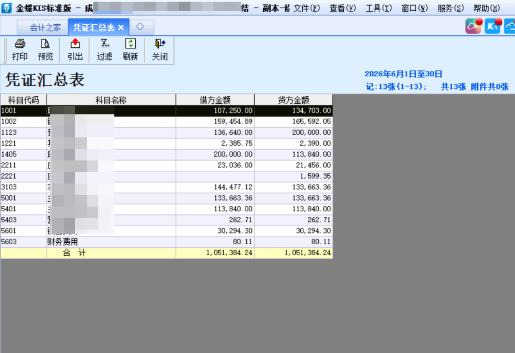Select account code 1405 cell
The width and height of the screenshot is (515, 353).
click(23, 154)
